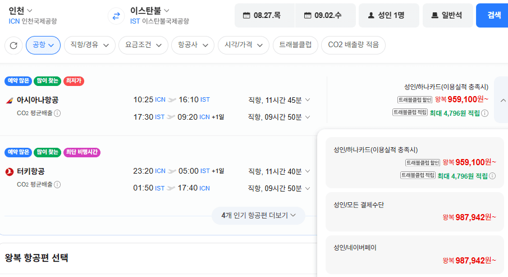Screen dimensions: 508x277
Task: Toggle the 트래블클럽 filter chip
Action: click(295, 45)
